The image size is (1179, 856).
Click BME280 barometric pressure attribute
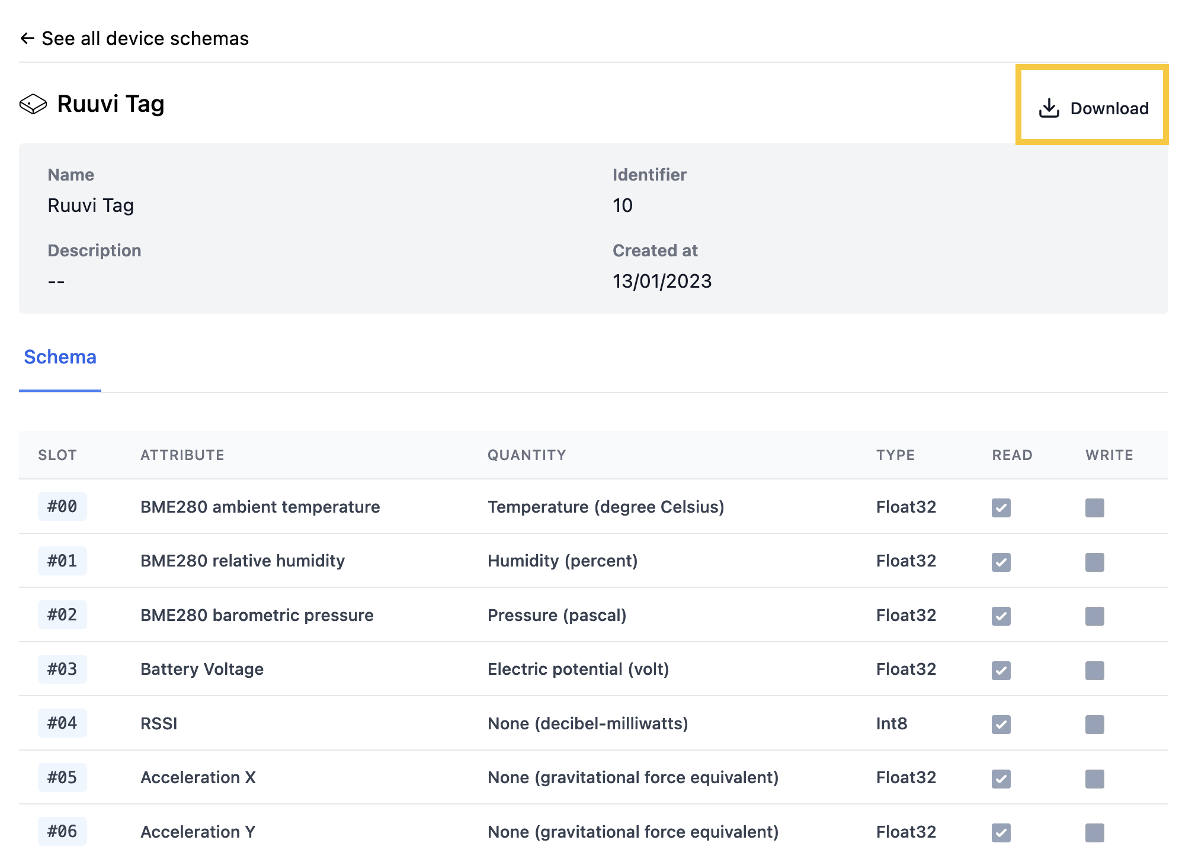(x=257, y=615)
